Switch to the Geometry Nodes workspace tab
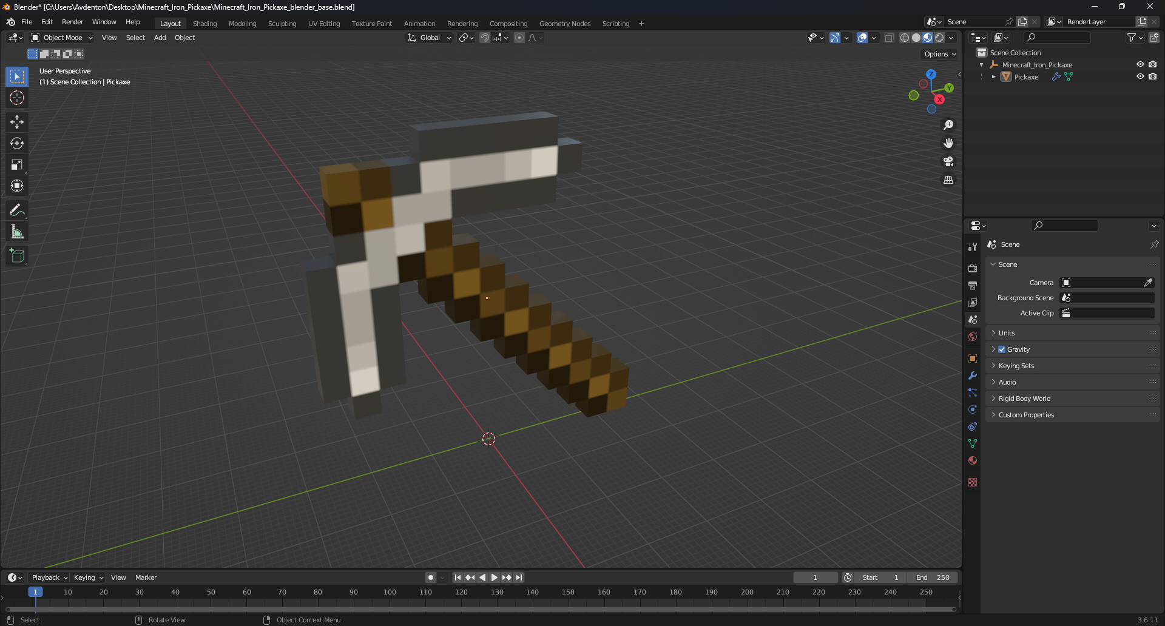 point(564,24)
